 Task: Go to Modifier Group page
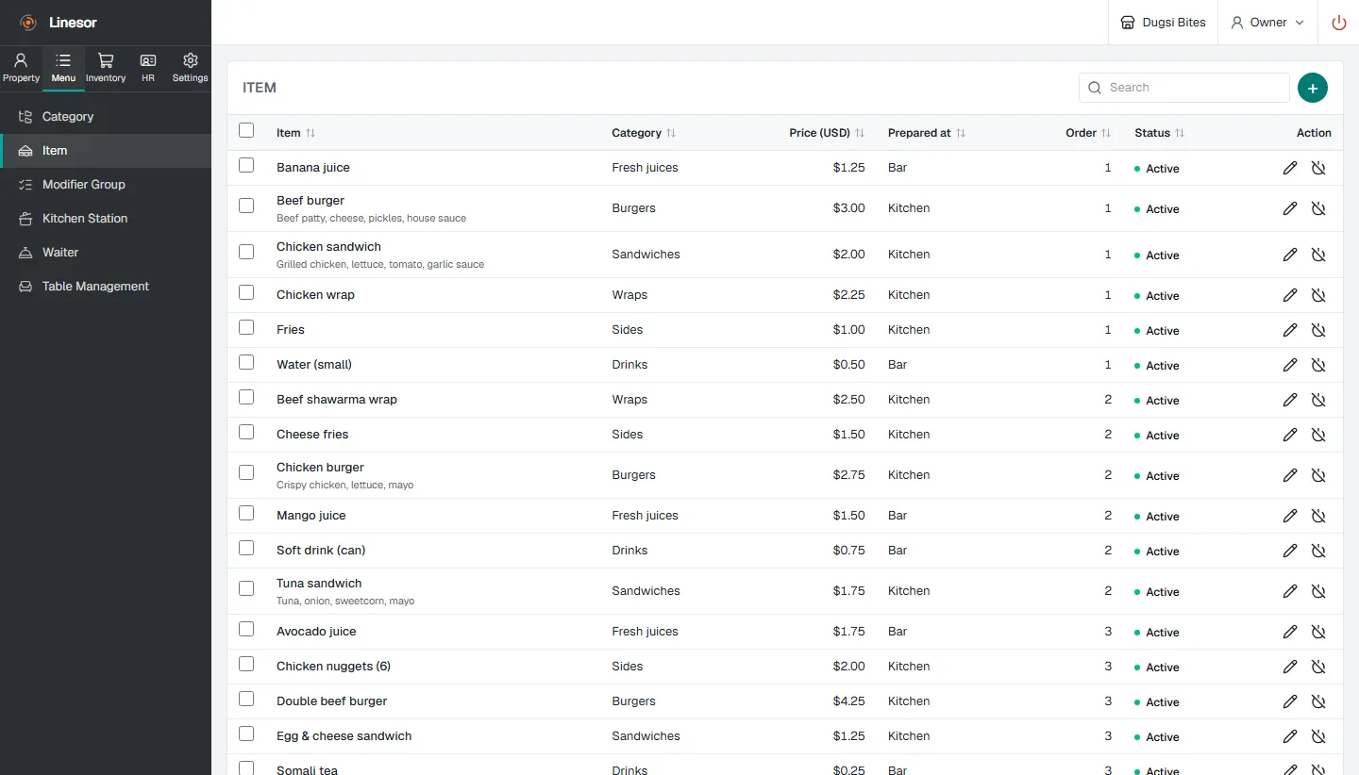coord(106,185)
